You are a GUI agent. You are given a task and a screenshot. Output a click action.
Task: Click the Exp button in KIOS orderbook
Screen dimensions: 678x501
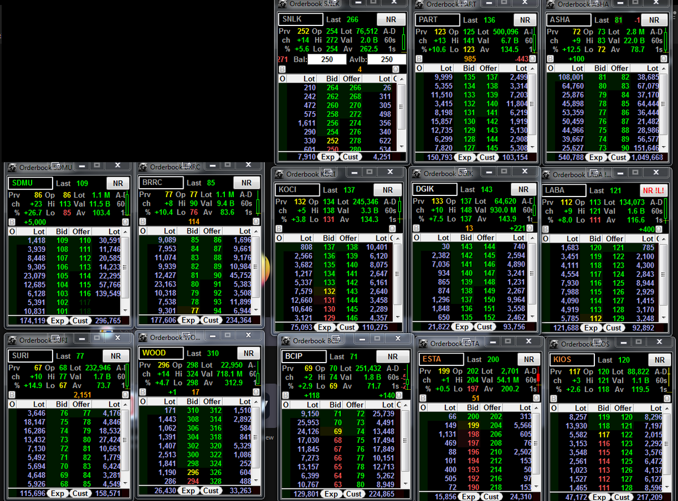coord(599,498)
